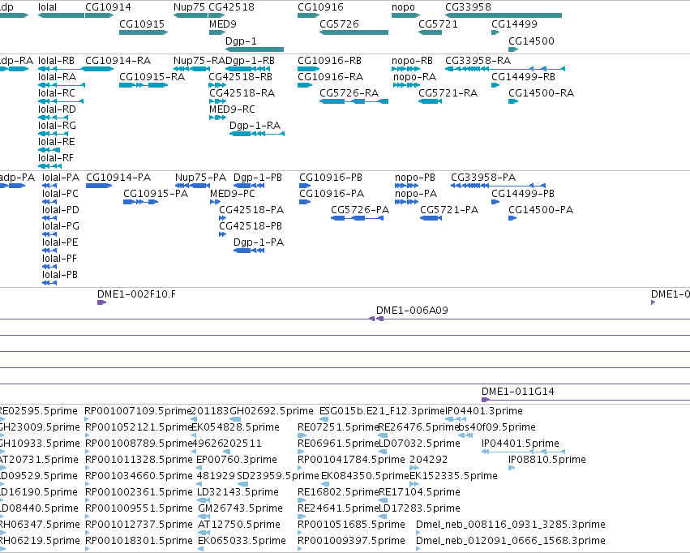Open the RP001007109.5prime EST label
Screen dimensions: 690x553
coord(138,411)
